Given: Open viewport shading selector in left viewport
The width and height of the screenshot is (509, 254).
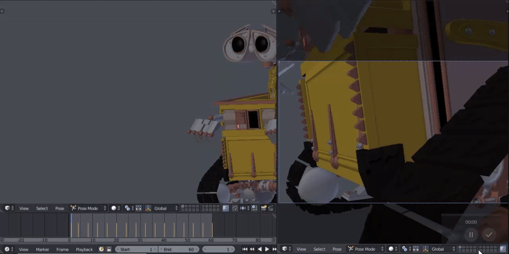Looking at the screenshot, I should 115,208.
